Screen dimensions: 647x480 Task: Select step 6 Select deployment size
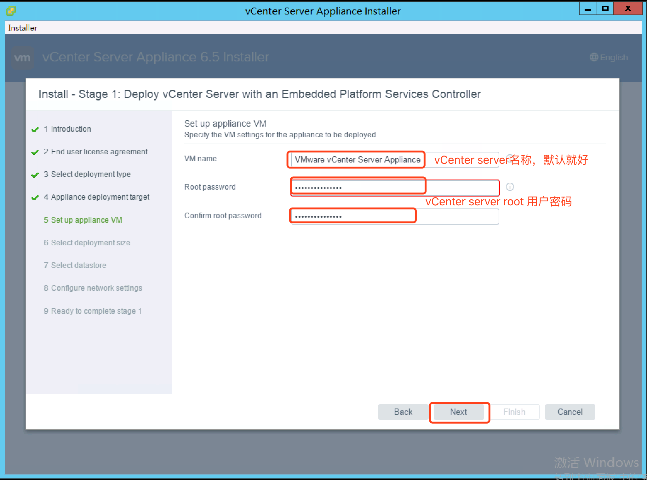(x=87, y=243)
